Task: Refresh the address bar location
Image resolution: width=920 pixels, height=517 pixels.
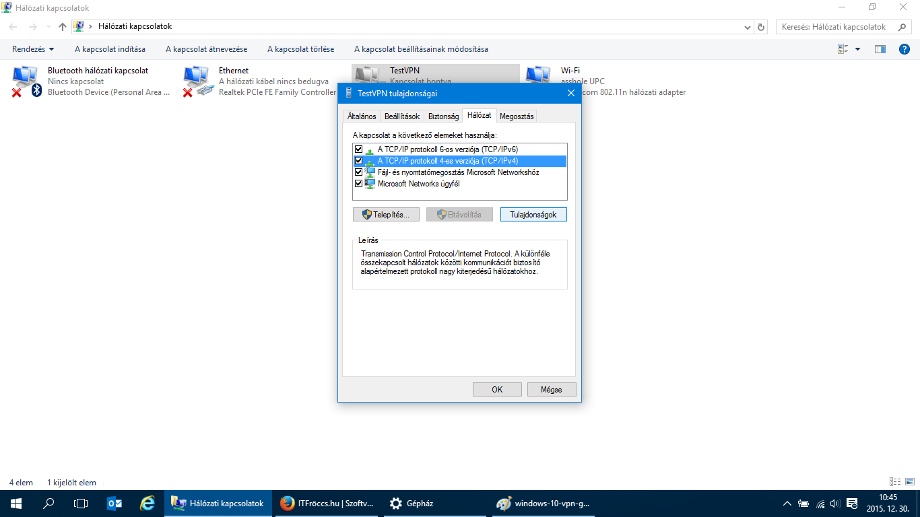Action: click(x=762, y=27)
